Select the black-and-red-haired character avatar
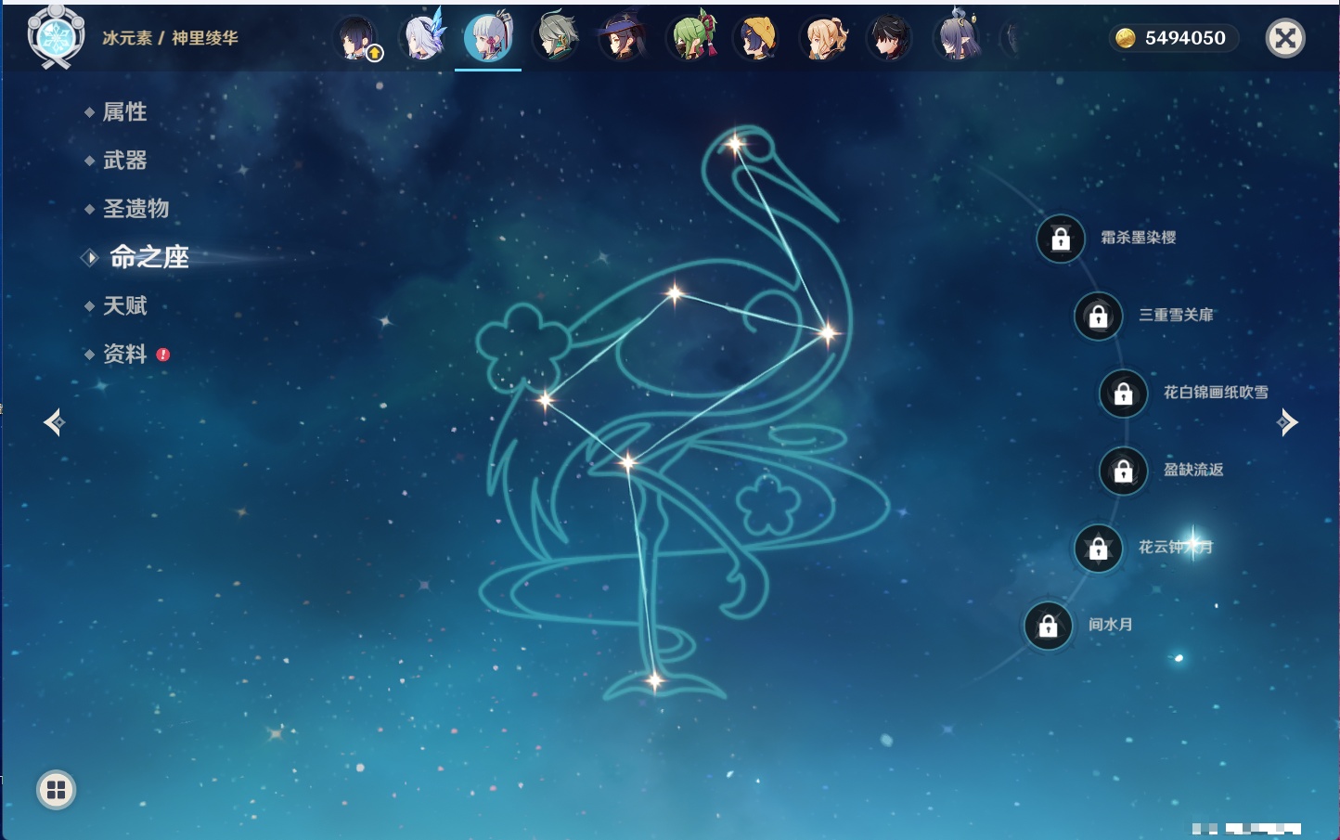Screen dimensions: 1340x840 (889, 38)
